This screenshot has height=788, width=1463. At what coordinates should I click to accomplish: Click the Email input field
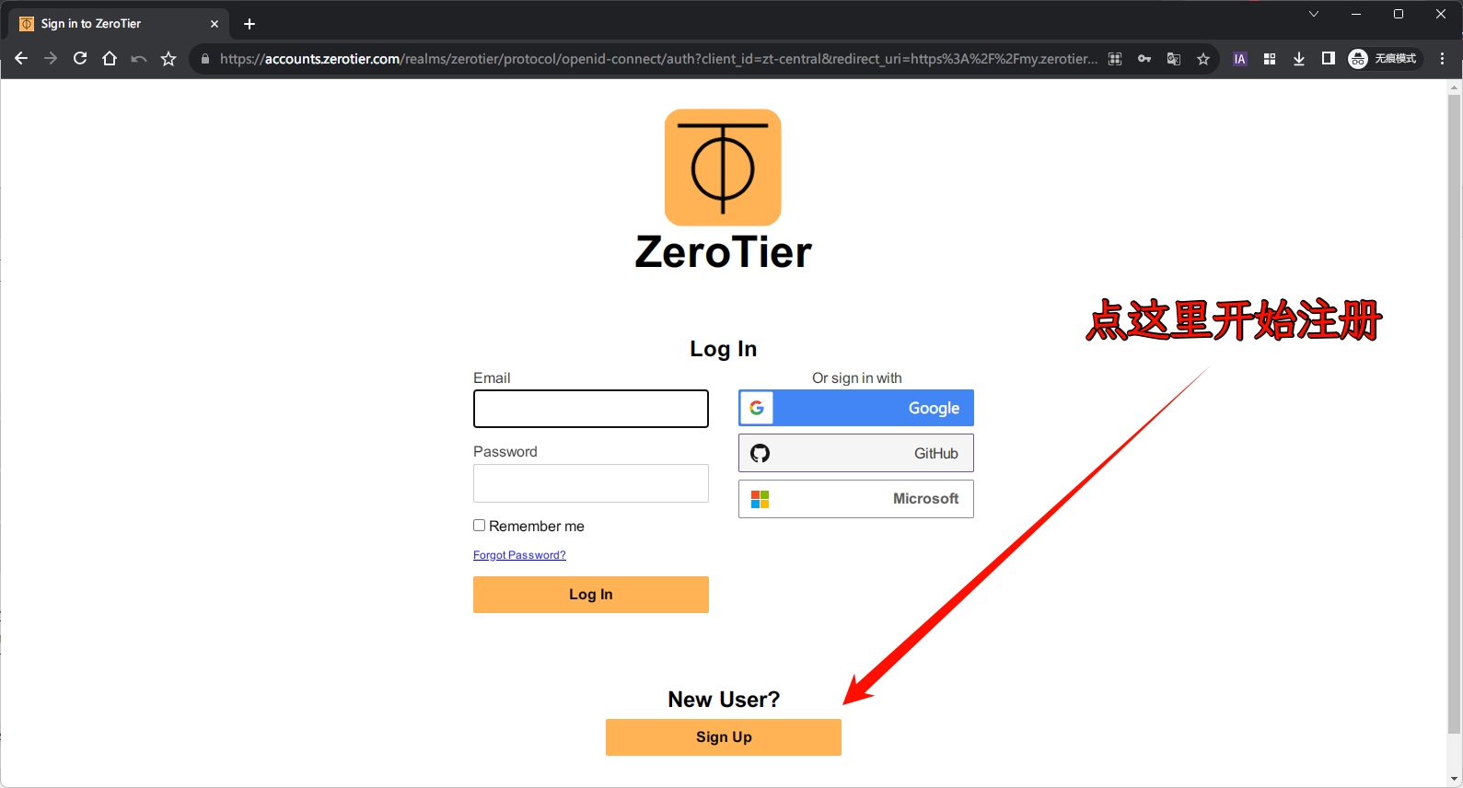[591, 409]
